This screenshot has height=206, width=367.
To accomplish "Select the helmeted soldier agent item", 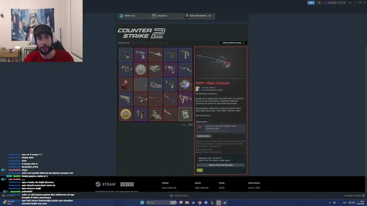I will point(155,114).
